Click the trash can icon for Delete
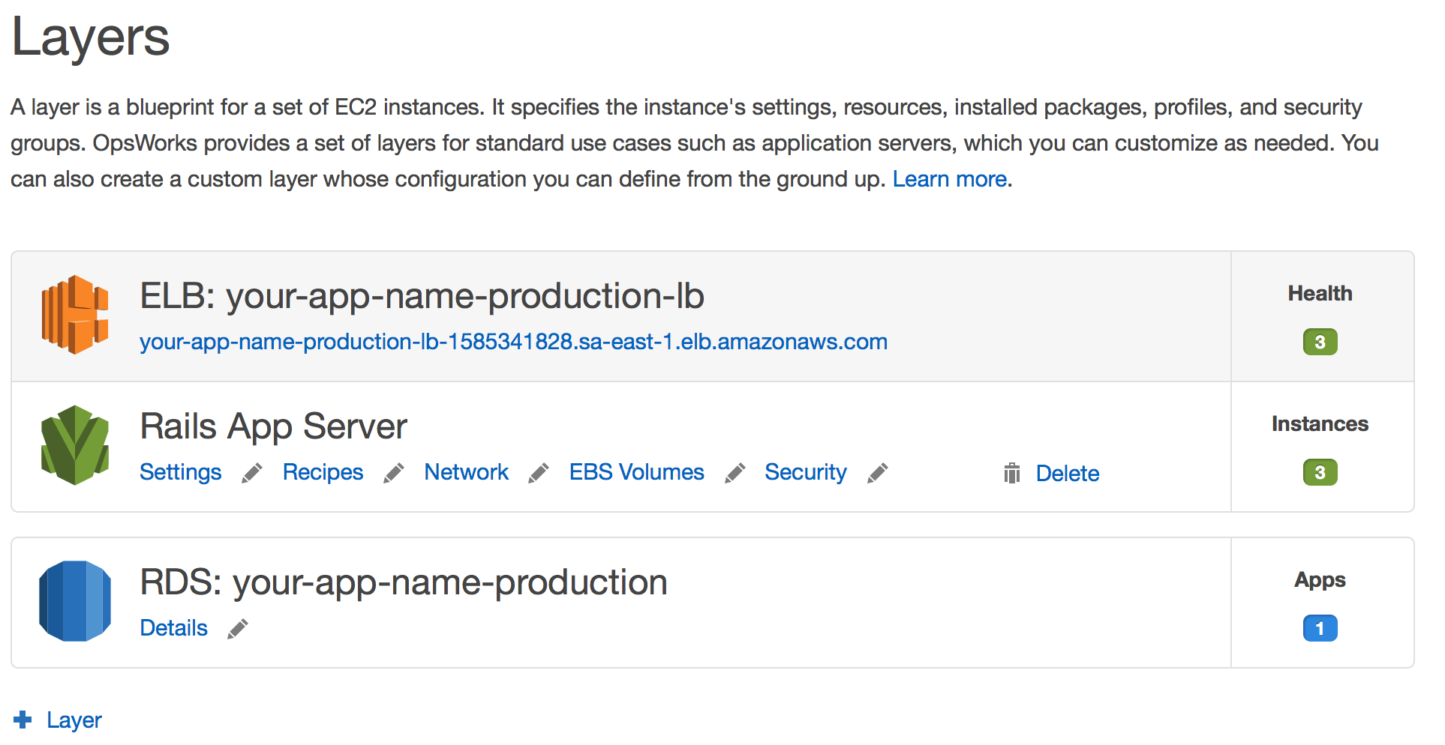 1012,473
